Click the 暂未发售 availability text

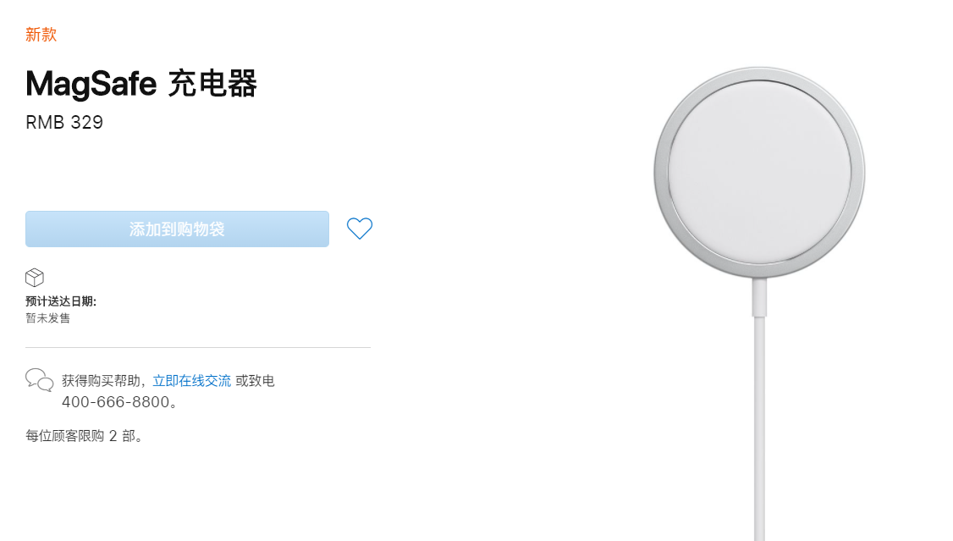click(48, 318)
